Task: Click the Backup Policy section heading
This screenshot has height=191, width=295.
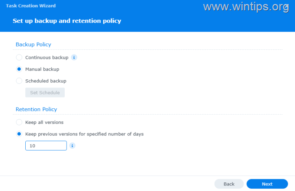Action: (33, 45)
